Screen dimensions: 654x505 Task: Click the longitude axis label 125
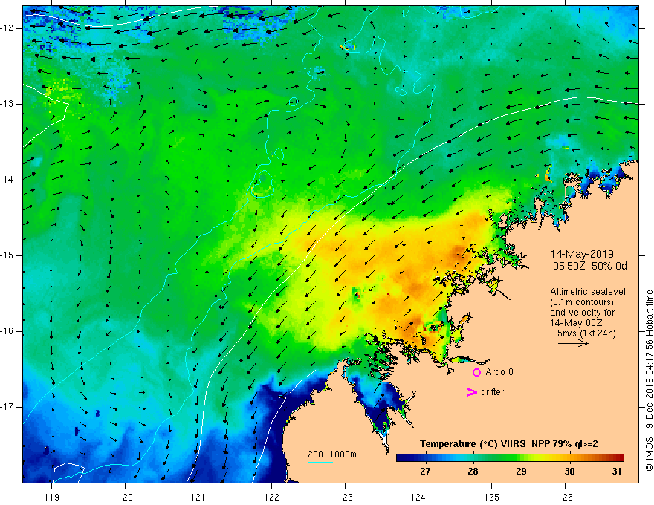(491, 497)
